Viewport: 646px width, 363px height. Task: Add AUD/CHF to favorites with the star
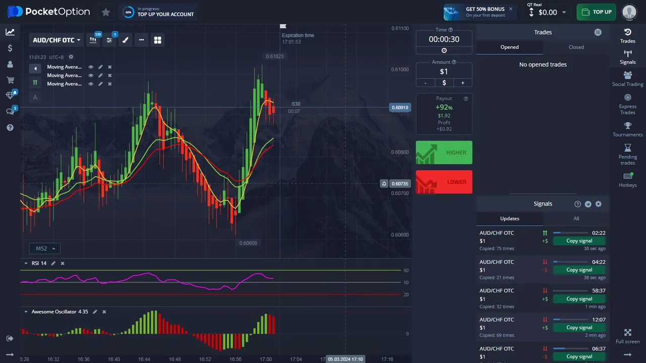pyautogui.click(x=105, y=12)
